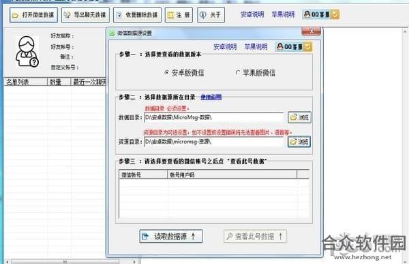Screen dimensions: 409x264
Task: Open 安卓说明 link inside the dialog
Action: click(x=225, y=47)
